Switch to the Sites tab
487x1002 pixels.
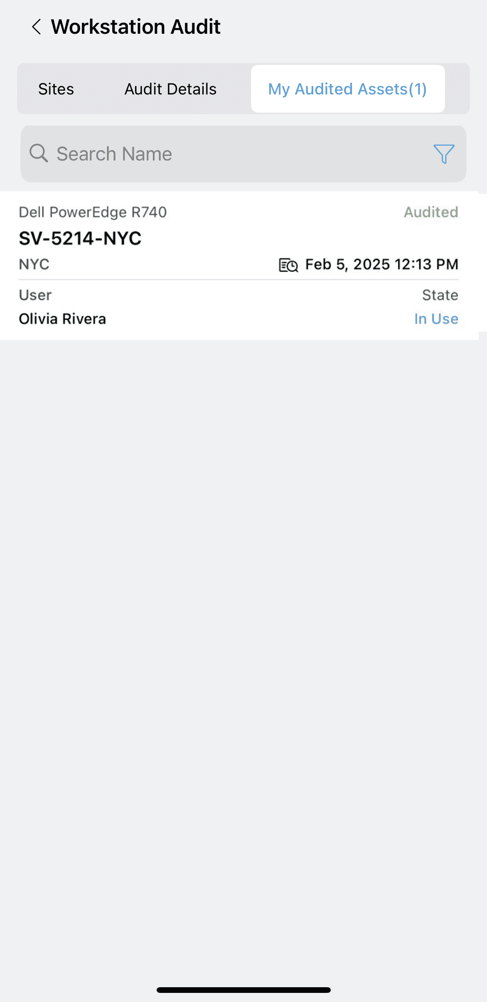click(x=56, y=89)
